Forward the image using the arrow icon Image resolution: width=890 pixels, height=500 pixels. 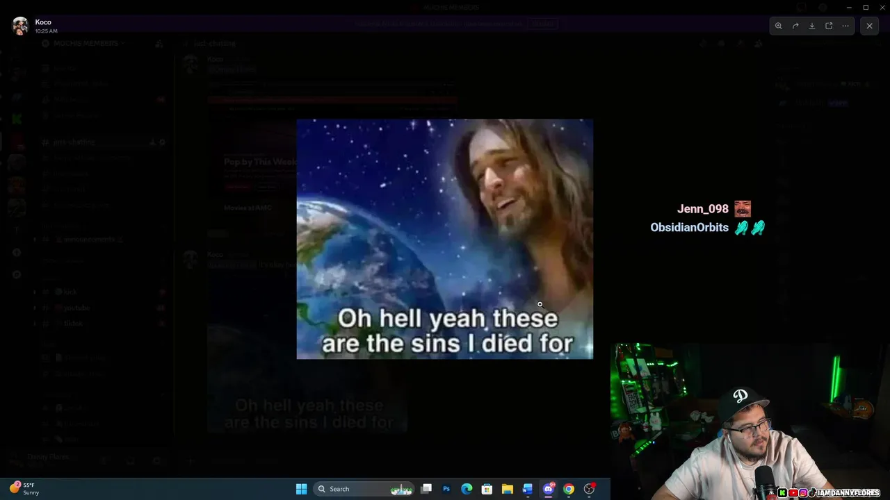coord(795,26)
